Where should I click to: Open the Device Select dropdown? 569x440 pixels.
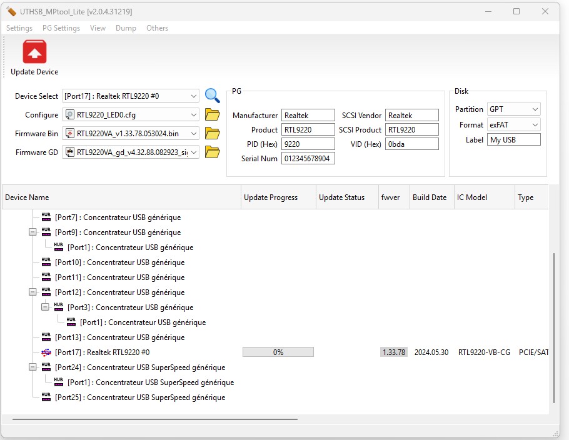(193, 96)
